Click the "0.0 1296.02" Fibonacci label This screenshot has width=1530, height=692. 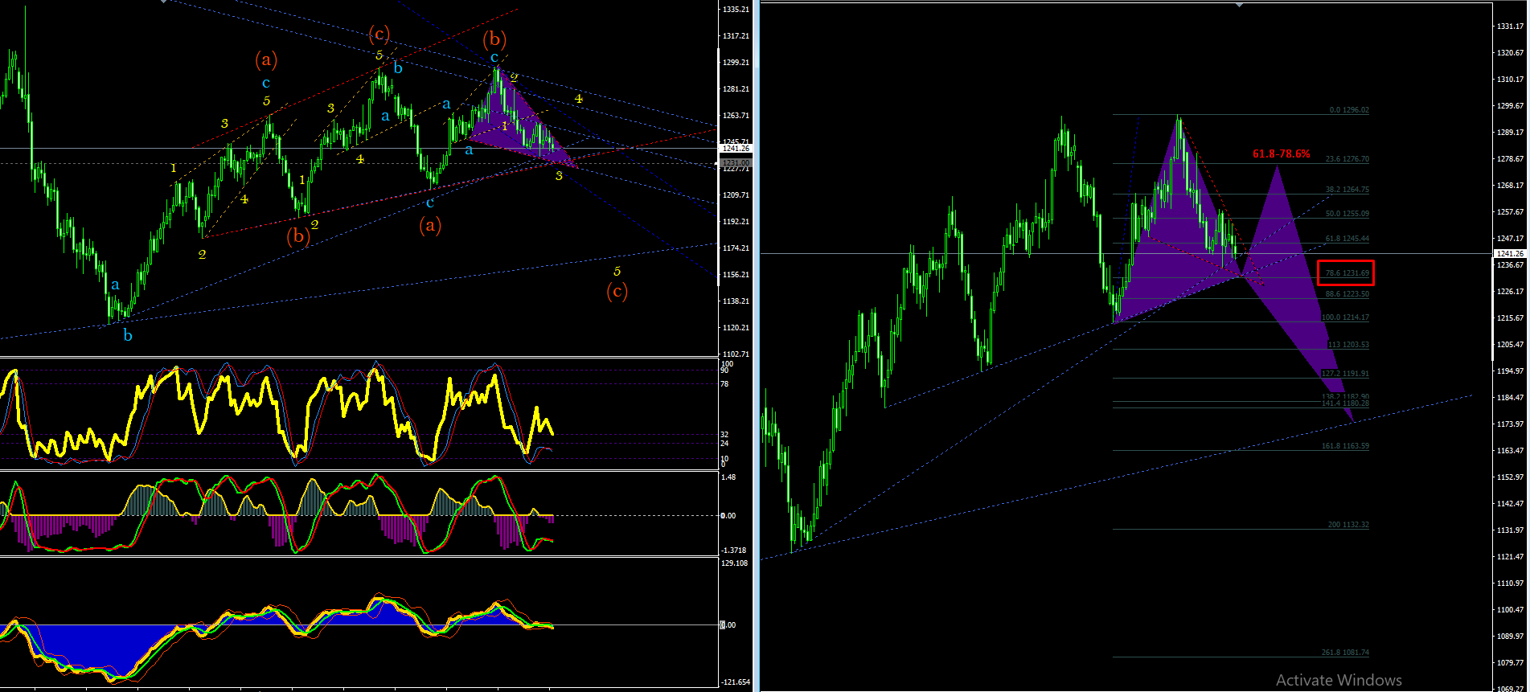pyautogui.click(x=1349, y=110)
